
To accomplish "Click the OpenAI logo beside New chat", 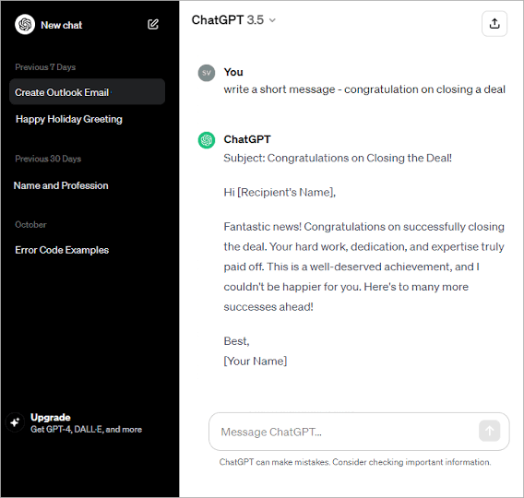I will pyautogui.click(x=25, y=24).
